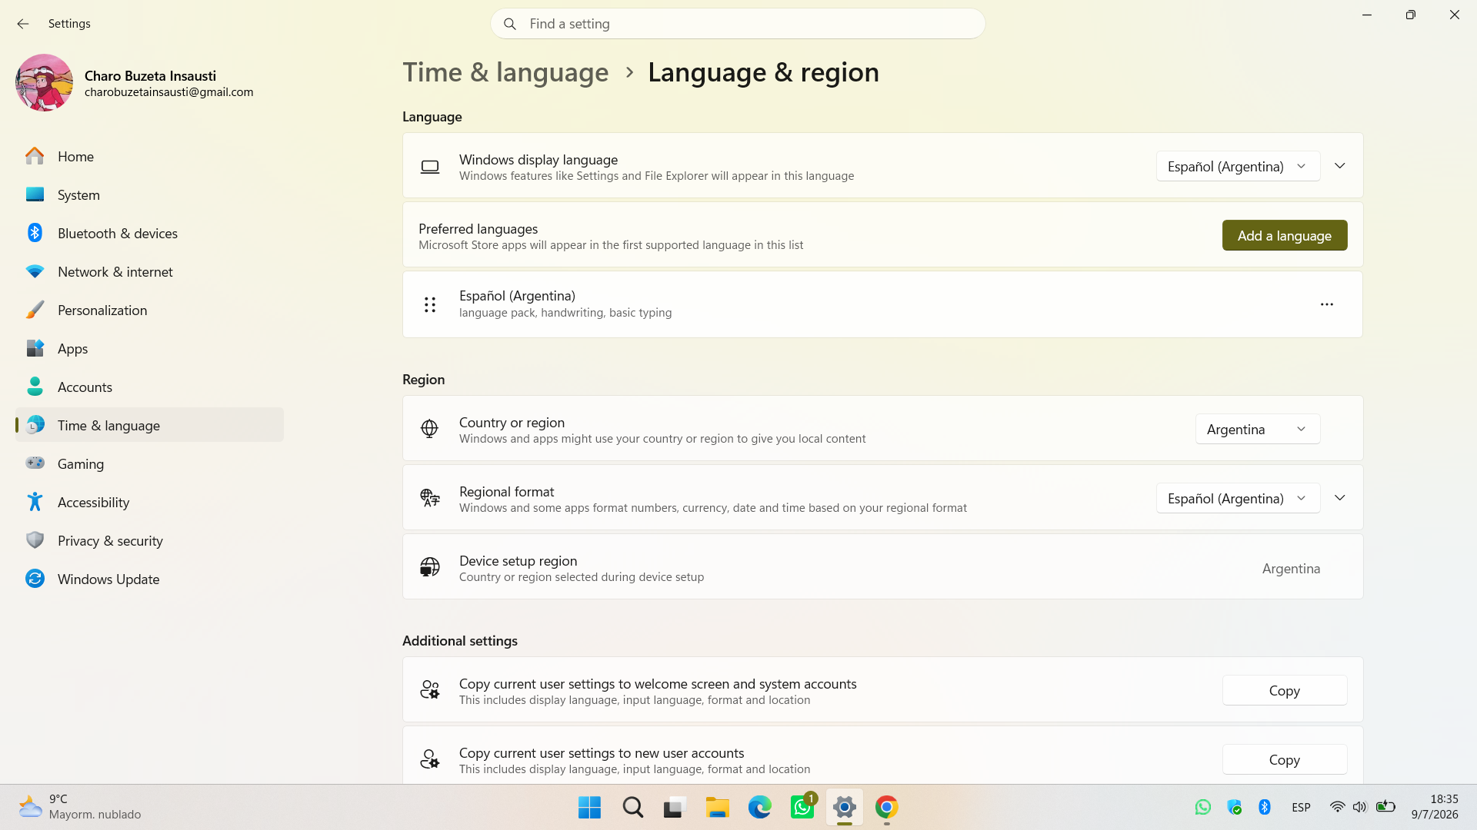
Task: Click the search magnifier icon in Find a setting
Action: [x=510, y=24]
